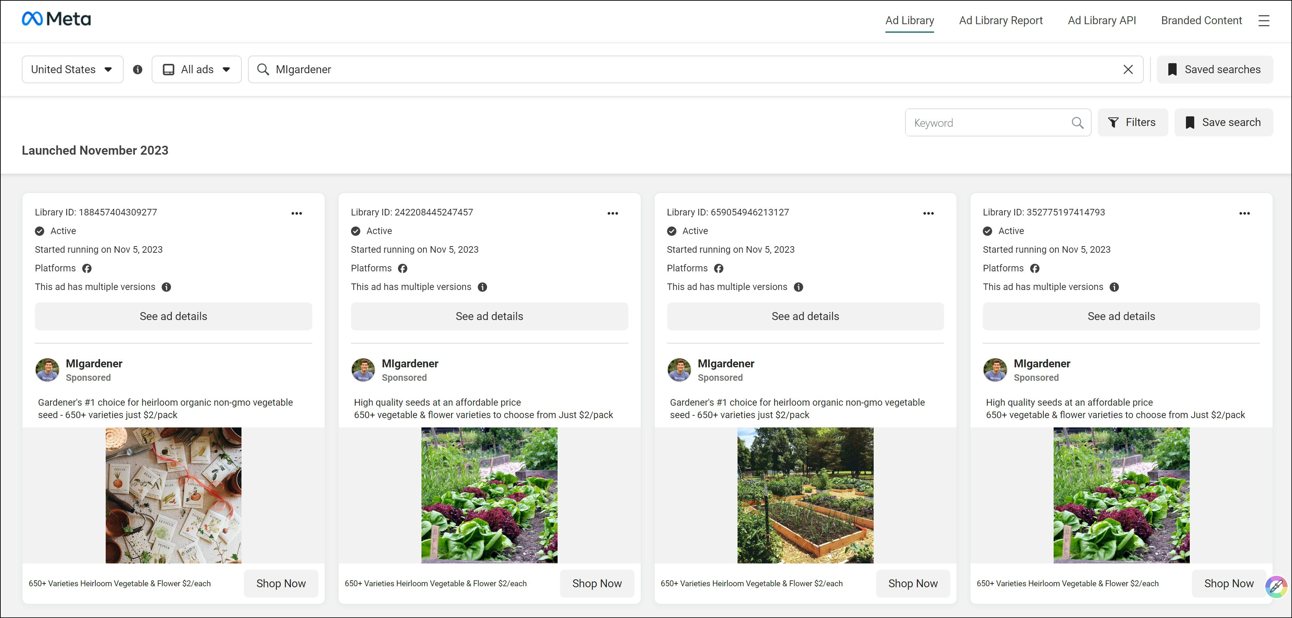See ad details for ad 352775197414793

click(x=1121, y=316)
